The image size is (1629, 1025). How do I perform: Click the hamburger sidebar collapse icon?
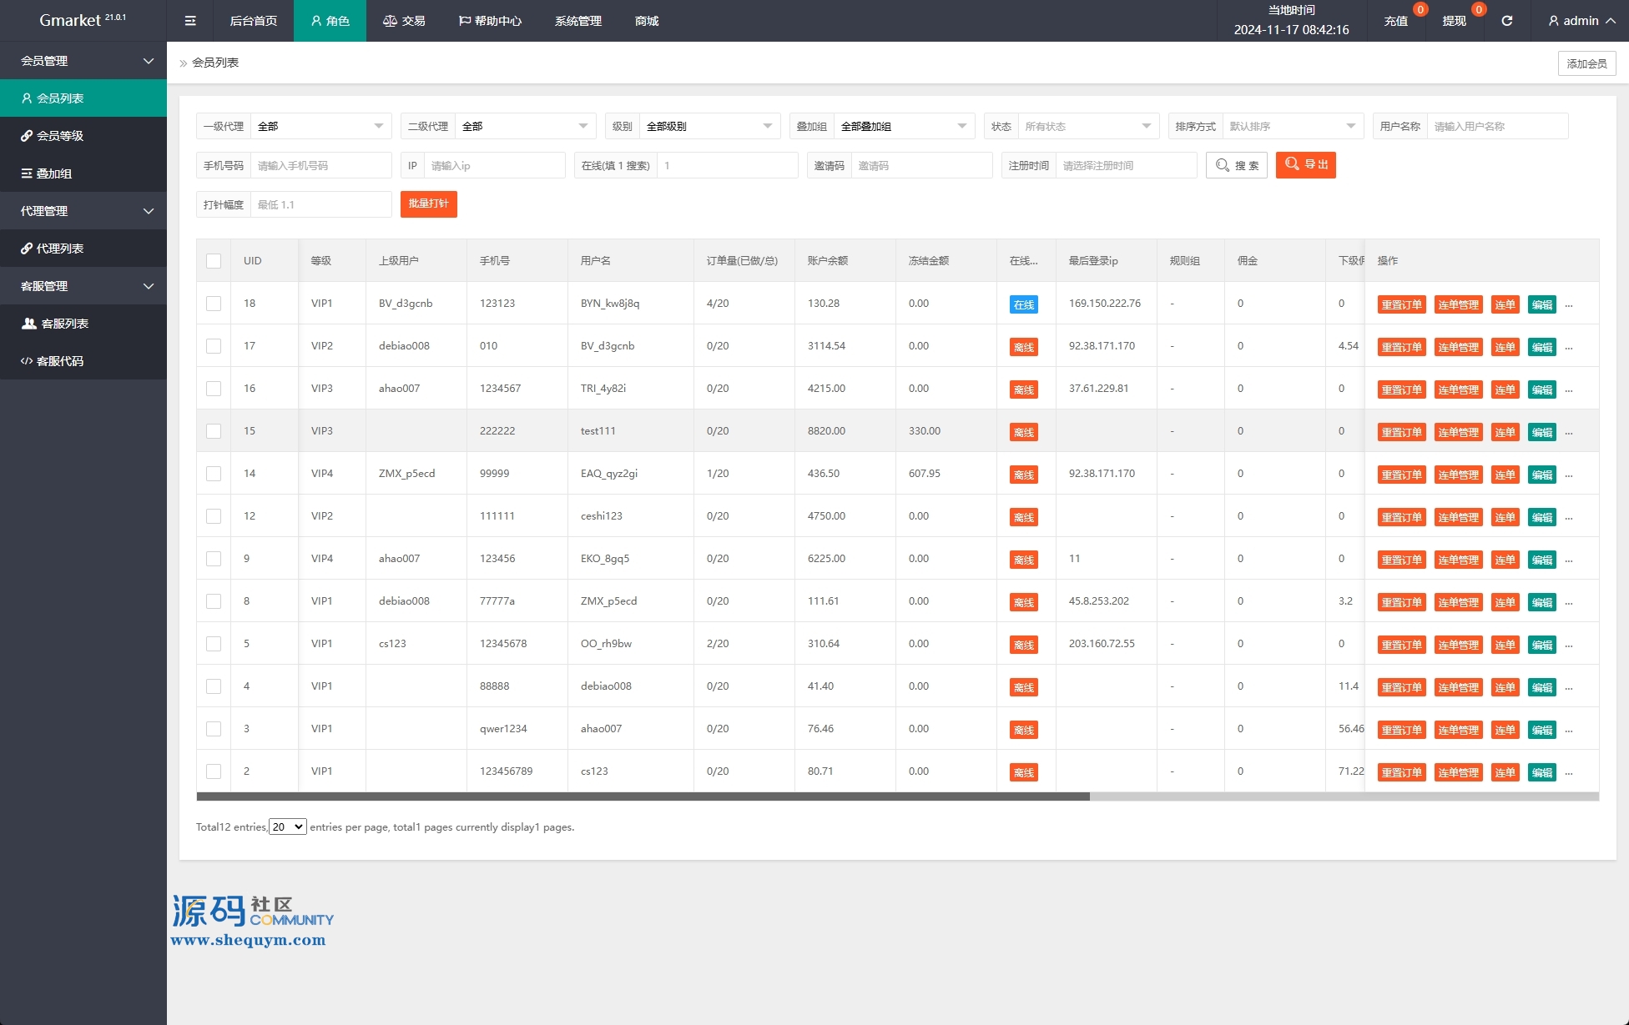[190, 21]
